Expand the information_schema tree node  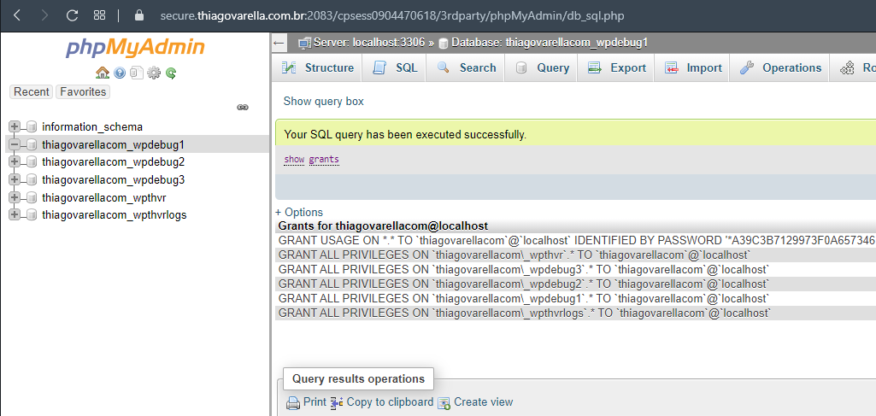[x=15, y=126]
